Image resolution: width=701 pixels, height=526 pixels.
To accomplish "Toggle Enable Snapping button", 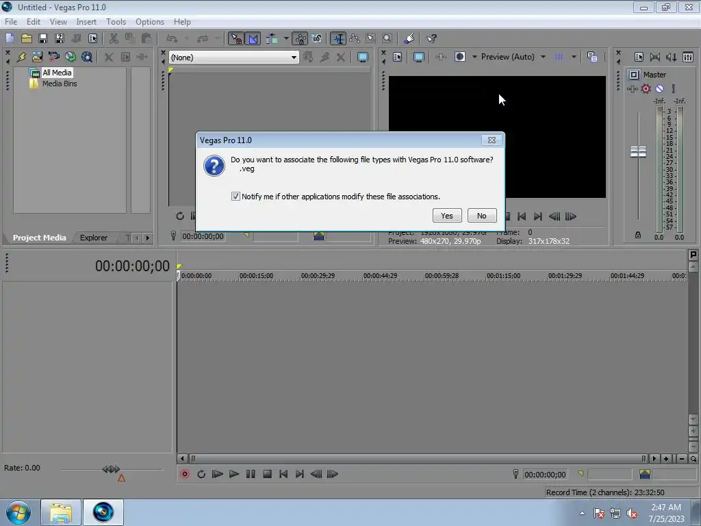I will tap(236, 38).
